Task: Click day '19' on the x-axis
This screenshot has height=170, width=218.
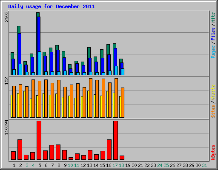Action: click(128, 165)
